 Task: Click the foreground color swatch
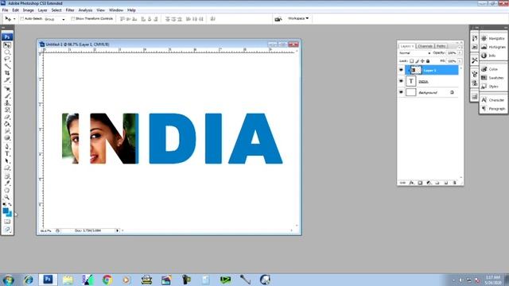click(x=6, y=211)
